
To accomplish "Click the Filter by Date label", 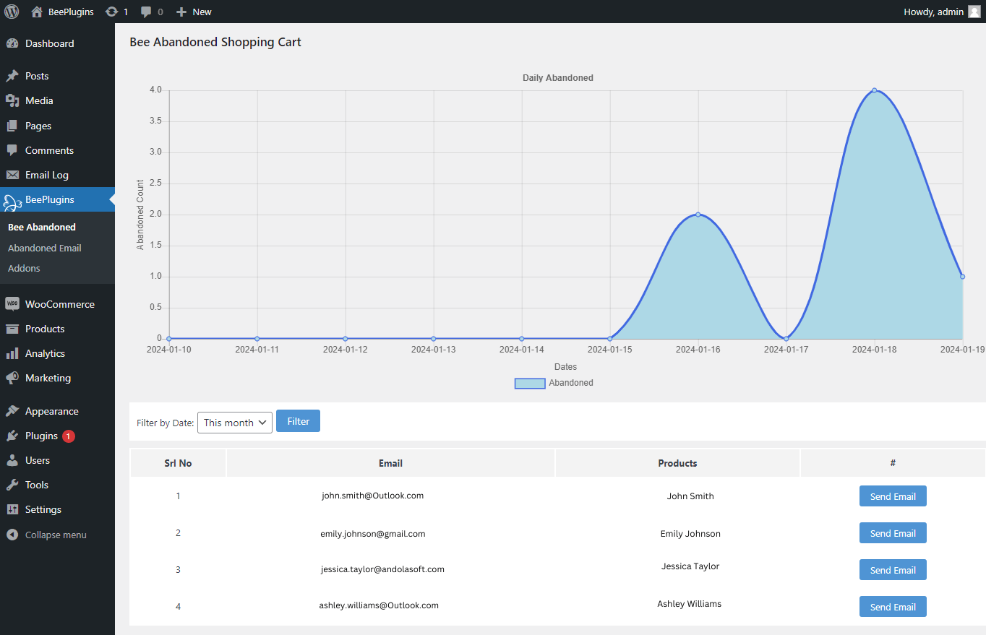I will [165, 423].
